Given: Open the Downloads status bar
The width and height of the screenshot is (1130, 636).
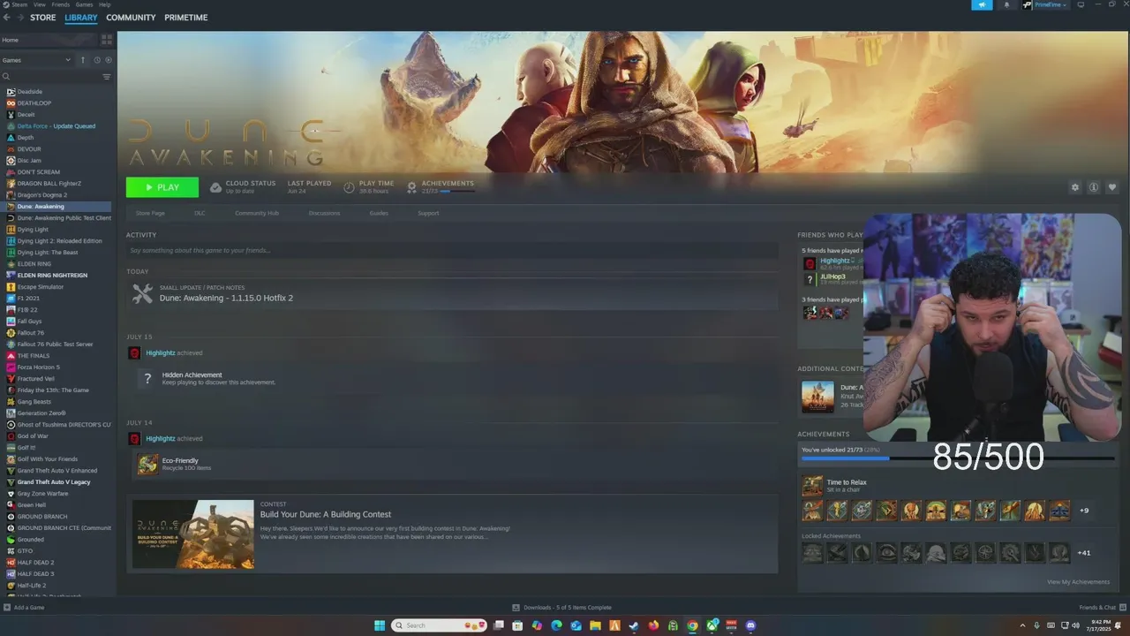Looking at the screenshot, I should pyautogui.click(x=562, y=608).
